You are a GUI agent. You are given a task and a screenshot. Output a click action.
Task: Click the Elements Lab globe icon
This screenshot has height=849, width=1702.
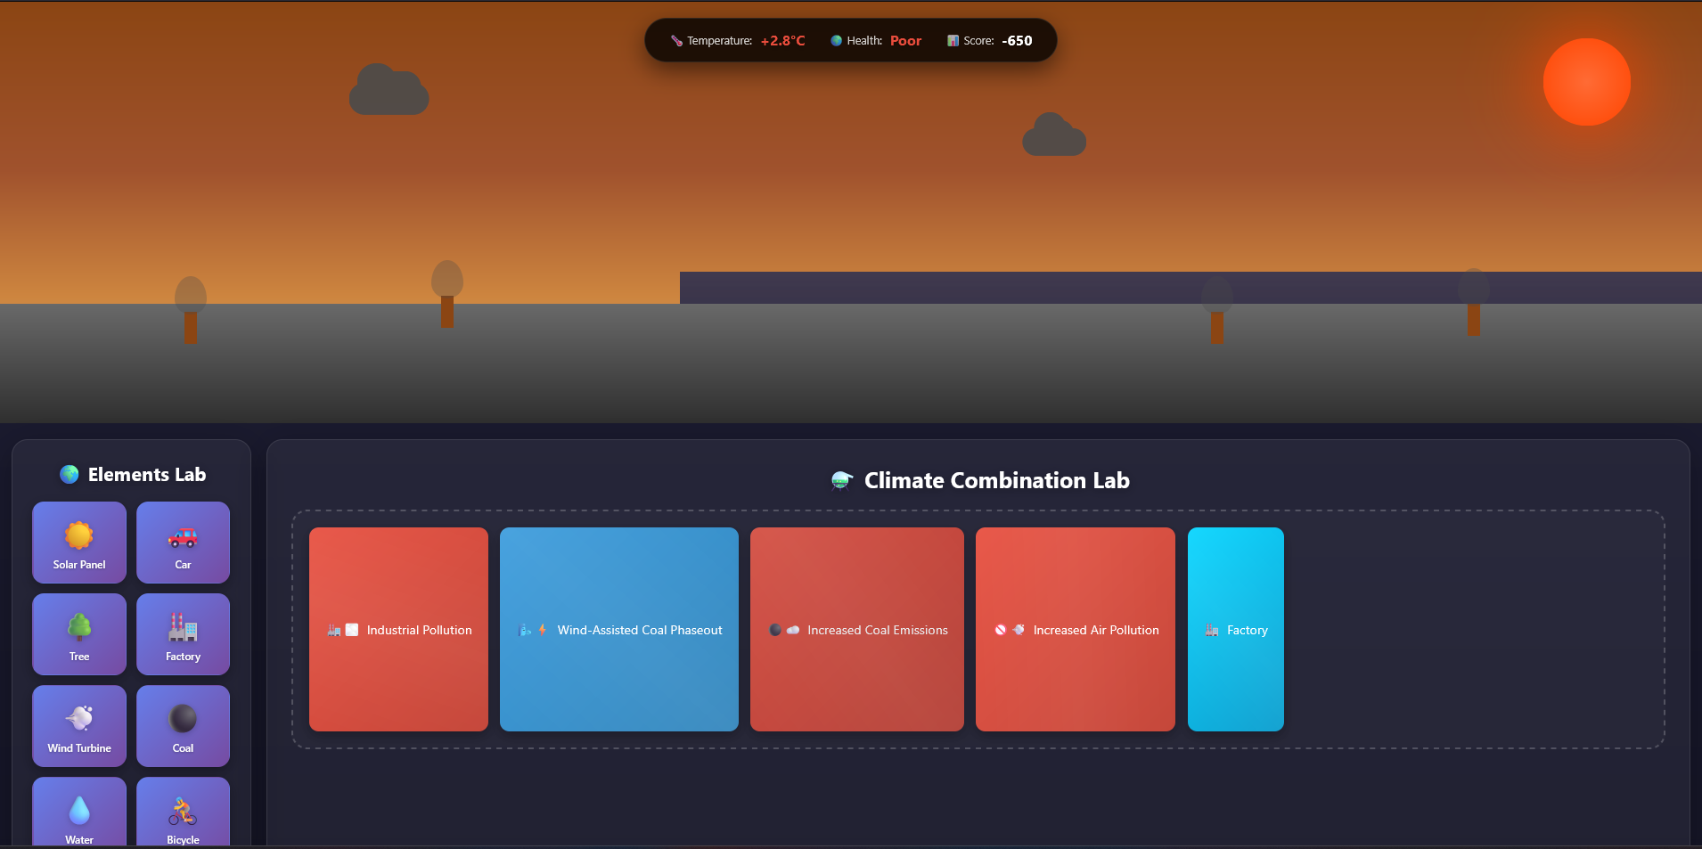[69, 474]
